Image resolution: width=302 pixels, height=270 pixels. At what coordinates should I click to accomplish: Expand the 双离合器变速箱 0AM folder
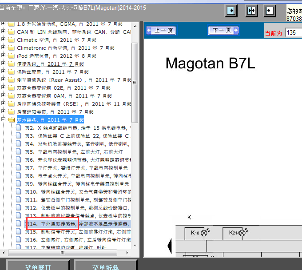[x=3, y=95]
